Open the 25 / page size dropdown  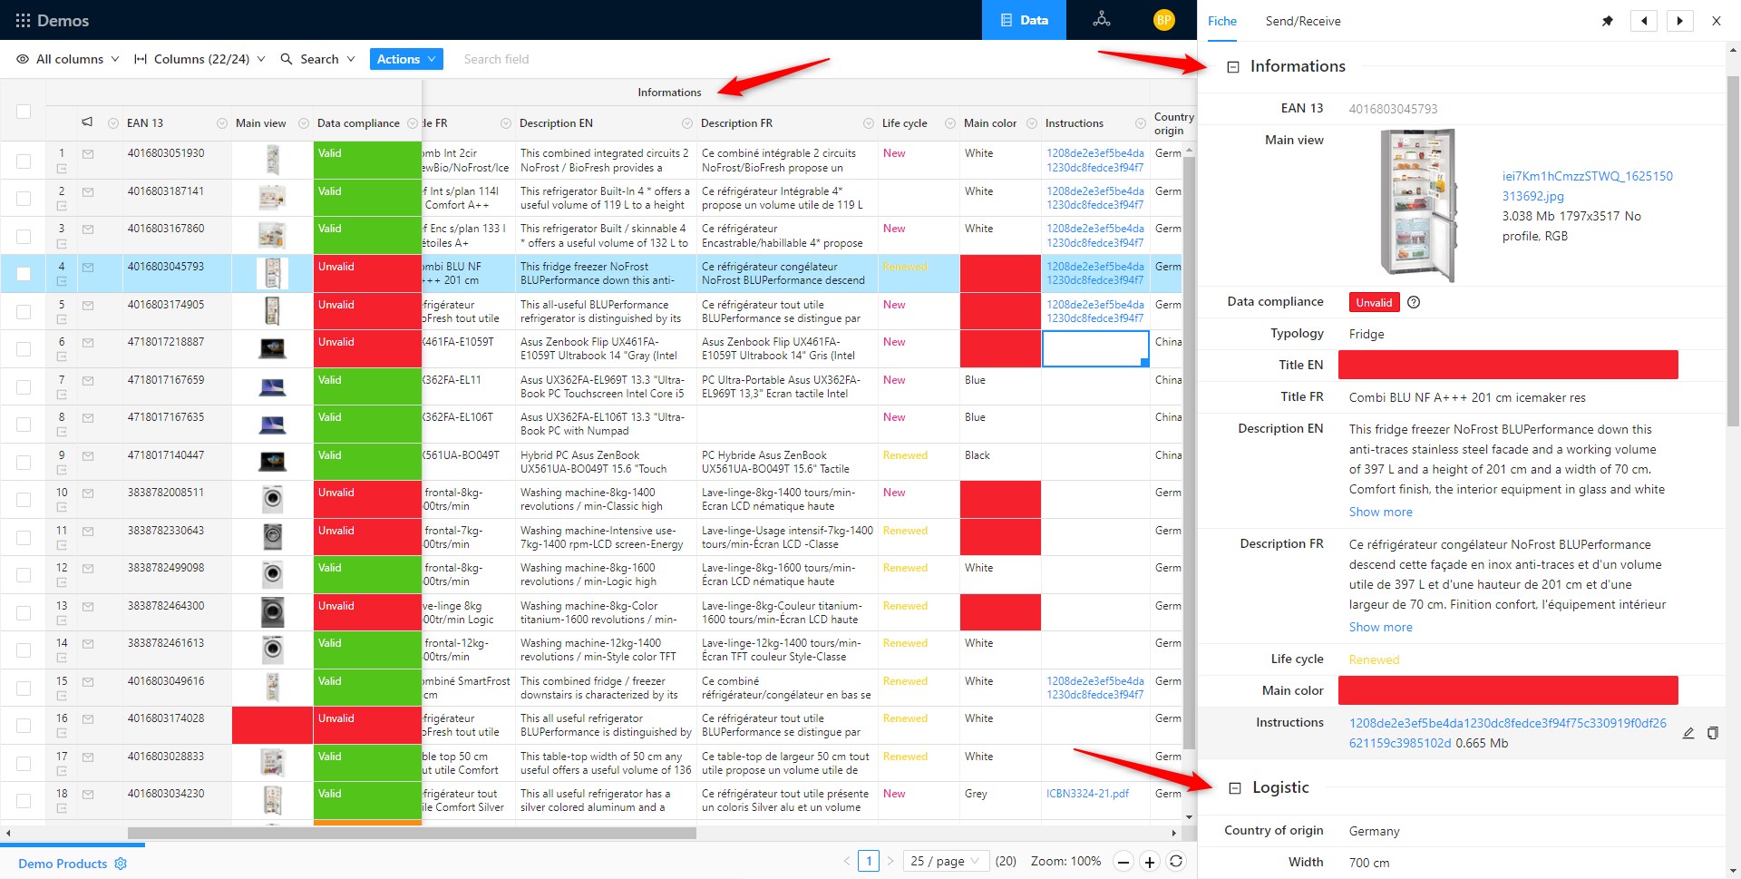(x=946, y=861)
